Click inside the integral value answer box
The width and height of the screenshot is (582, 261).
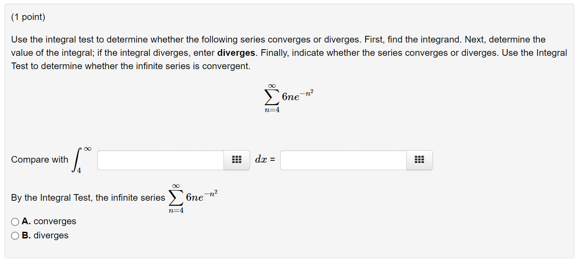pyautogui.click(x=343, y=160)
